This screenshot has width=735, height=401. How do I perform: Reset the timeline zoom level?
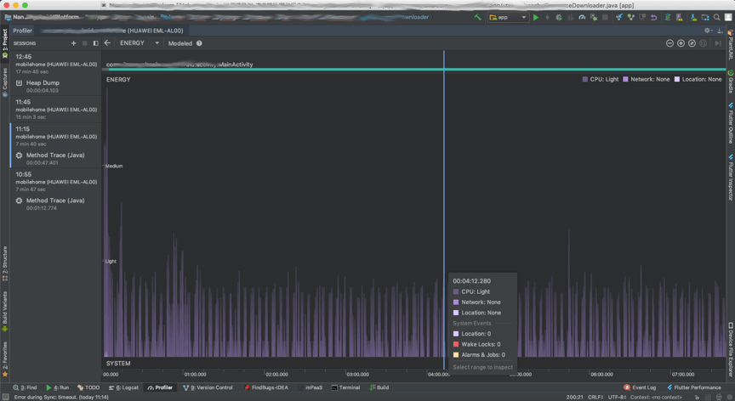click(692, 43)
